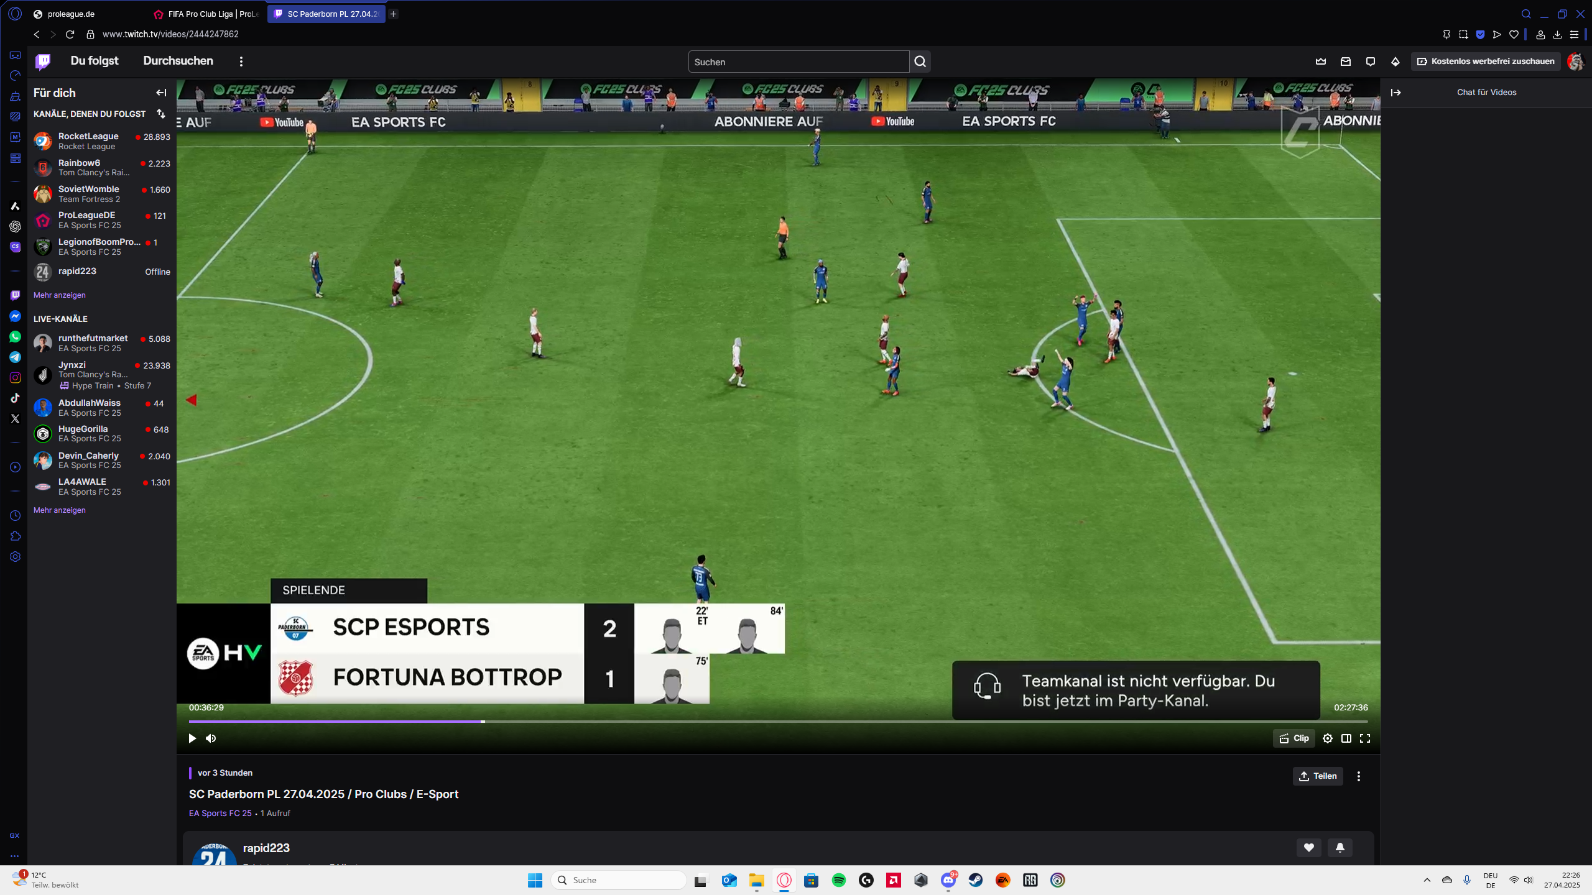The image size is (1592, 895).
Task: Open runthefutmarket live channel
Action: click(x=102, y=343)
